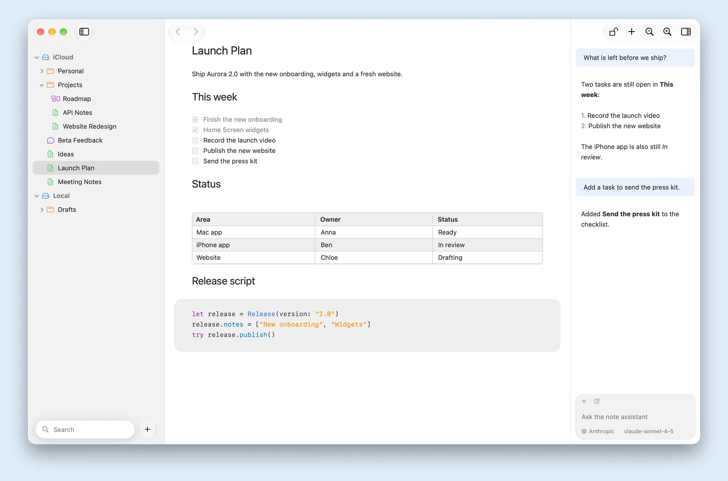Uncheck Home Screen widgets task

tap(195, 130)
